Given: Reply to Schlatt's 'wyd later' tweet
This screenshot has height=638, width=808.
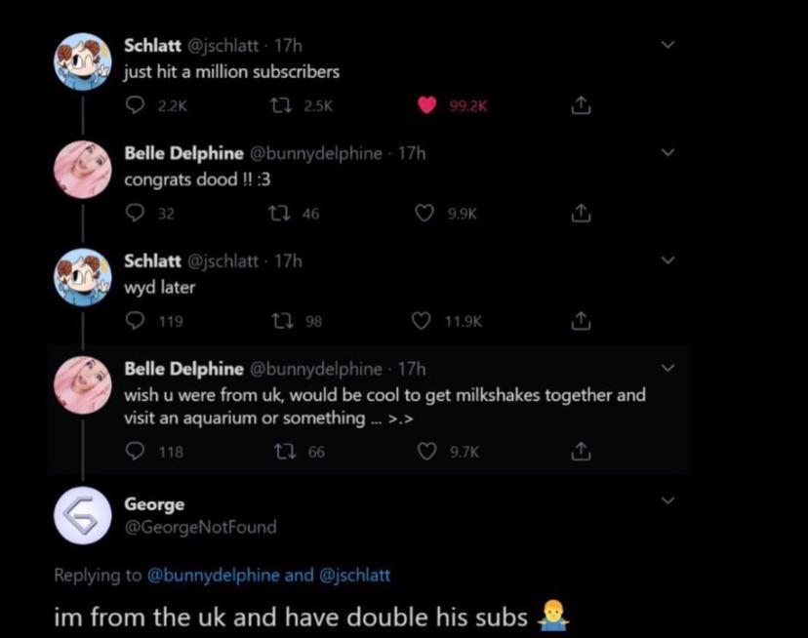Looking at the screenshot, I should coord(135,321).
